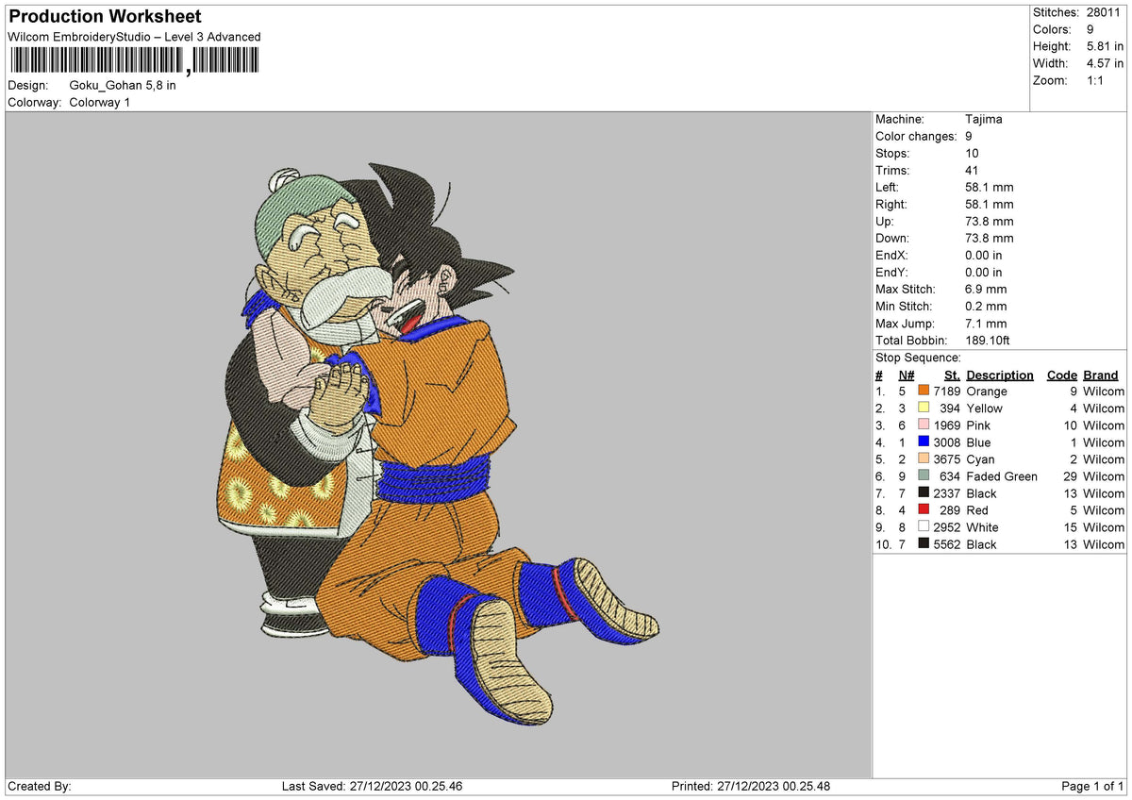Select the White thread color swatch
Screen dimensions: 1132x800
924,526
